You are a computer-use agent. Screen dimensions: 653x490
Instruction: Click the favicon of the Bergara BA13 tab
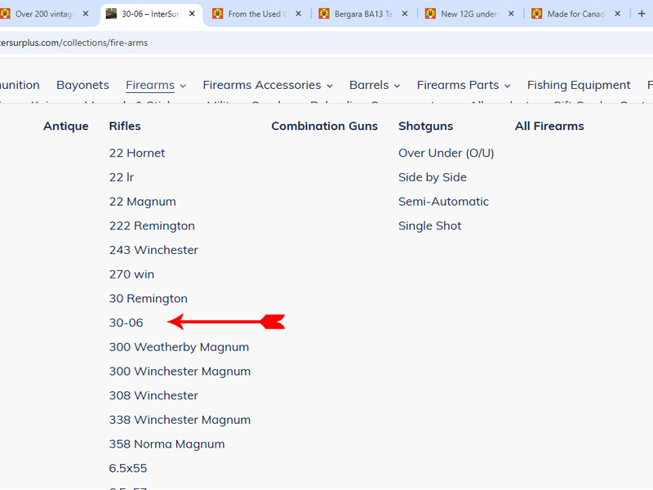point(324,14)
